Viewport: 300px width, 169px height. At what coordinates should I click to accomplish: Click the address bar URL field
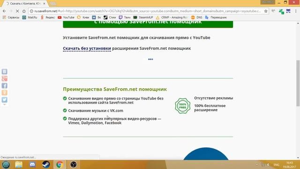coord(147,11)
